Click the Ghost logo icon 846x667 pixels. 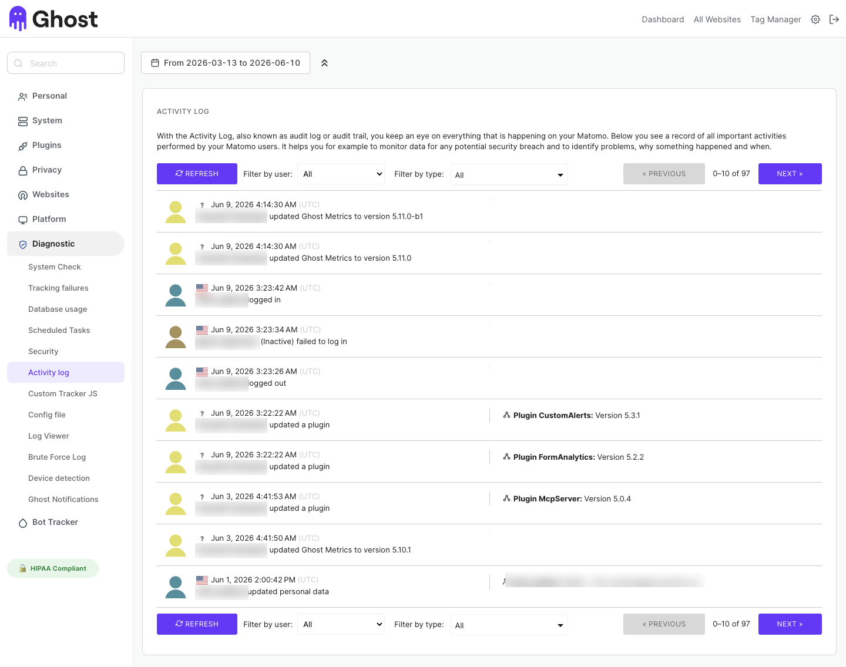18,19
